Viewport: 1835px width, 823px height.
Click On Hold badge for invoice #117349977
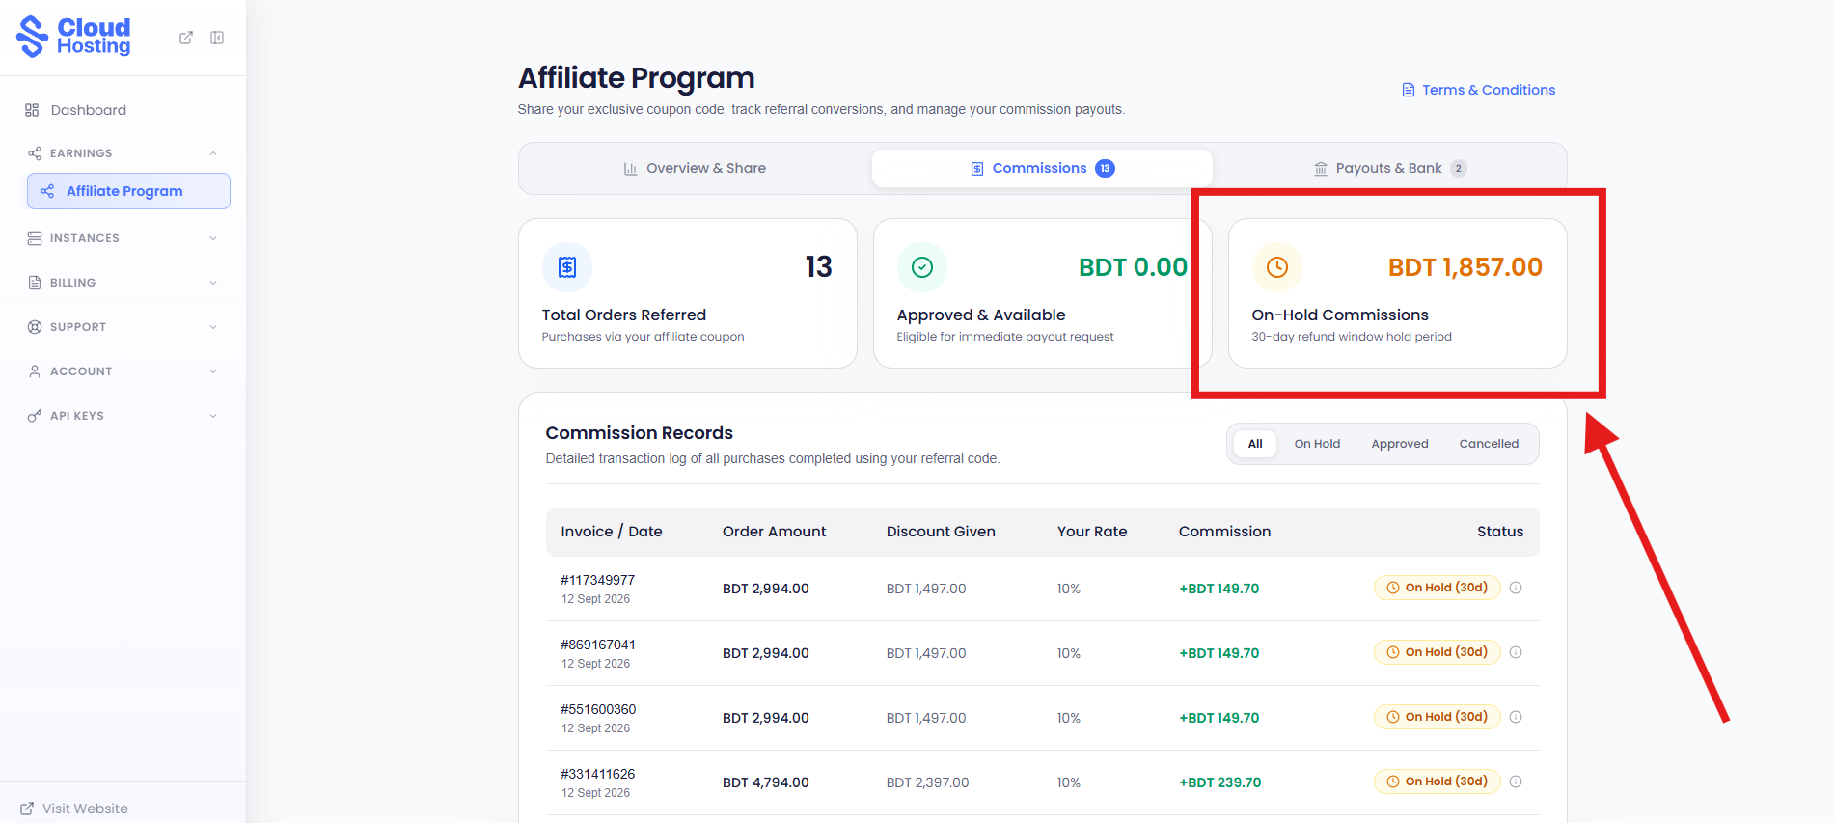(1437, 588)
